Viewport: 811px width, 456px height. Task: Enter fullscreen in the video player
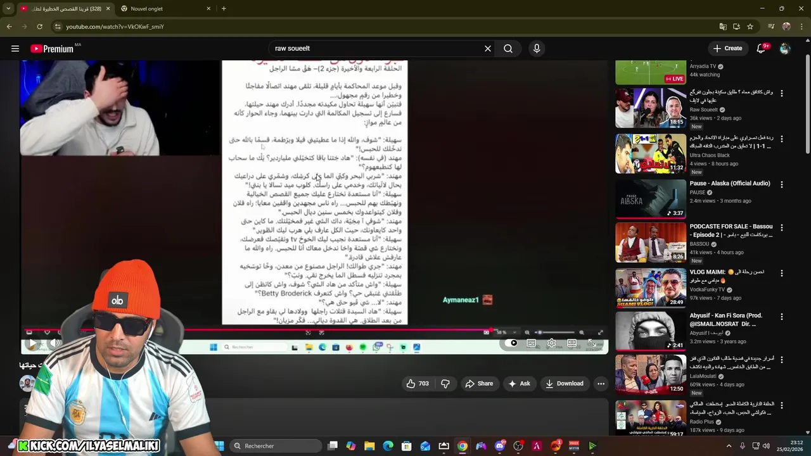point(593,343)
